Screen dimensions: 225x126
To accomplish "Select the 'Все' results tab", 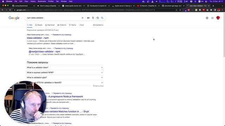I will point(30,25).
